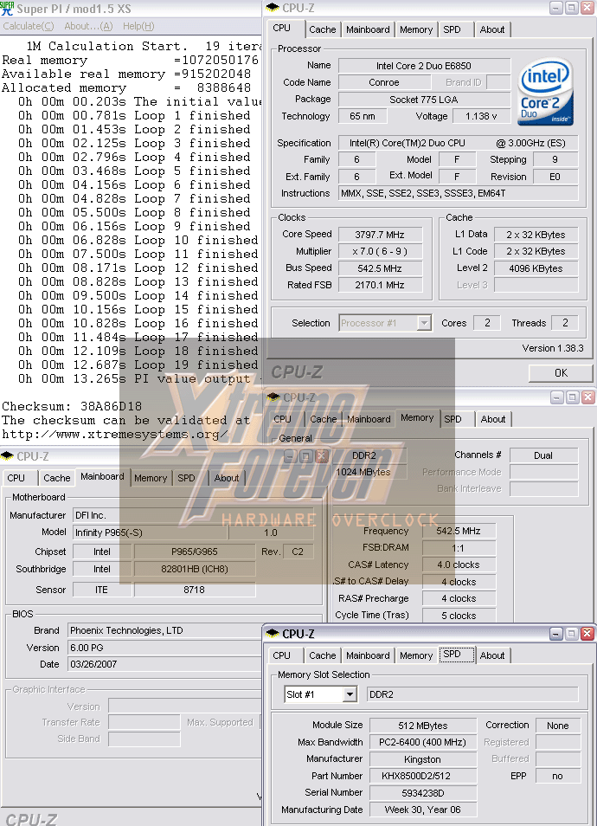Click the Level 2 cache value '4096 KBytes'
Image resolution: width=597 pixels, height=826 pixels.
point(536,268)
